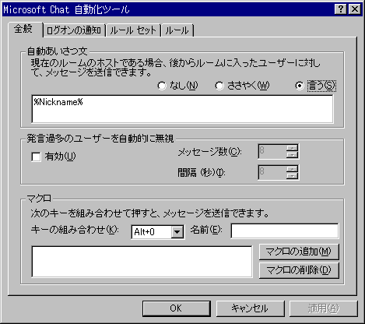The height and width of the screenshot is (324, 365).
Task: Click the マクロの削除(D) button
Action: (x=299, y=270)
